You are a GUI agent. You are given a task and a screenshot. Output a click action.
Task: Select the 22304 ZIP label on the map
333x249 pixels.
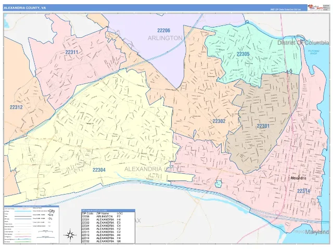pos(99,170)
